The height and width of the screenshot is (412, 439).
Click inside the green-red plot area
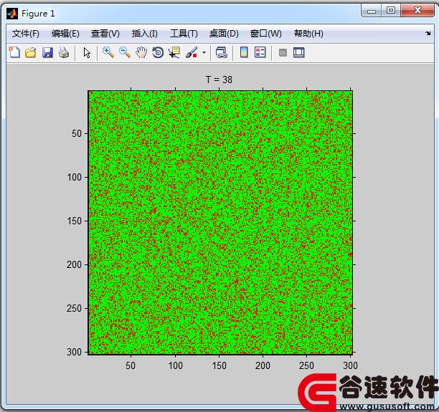point(220,222)
